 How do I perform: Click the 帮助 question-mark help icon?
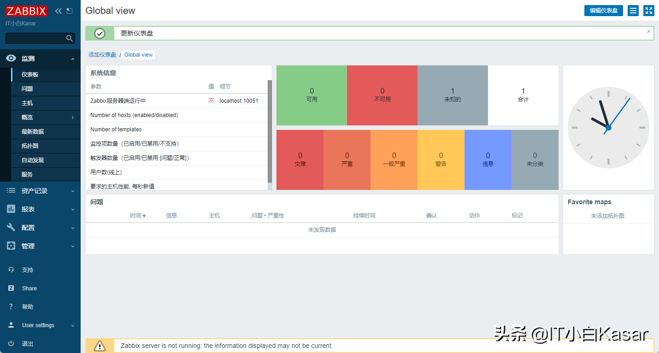point(11,306)
